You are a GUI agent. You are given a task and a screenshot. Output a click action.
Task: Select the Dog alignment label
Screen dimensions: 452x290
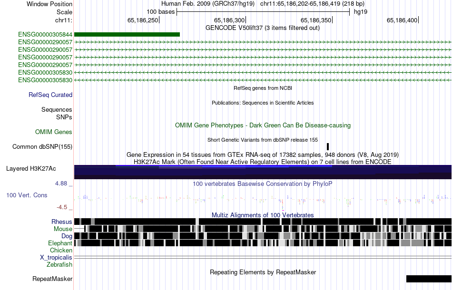[x=67, y=236]
